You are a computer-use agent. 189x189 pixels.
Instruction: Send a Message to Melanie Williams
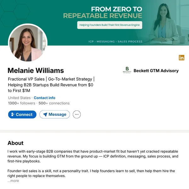54,114
